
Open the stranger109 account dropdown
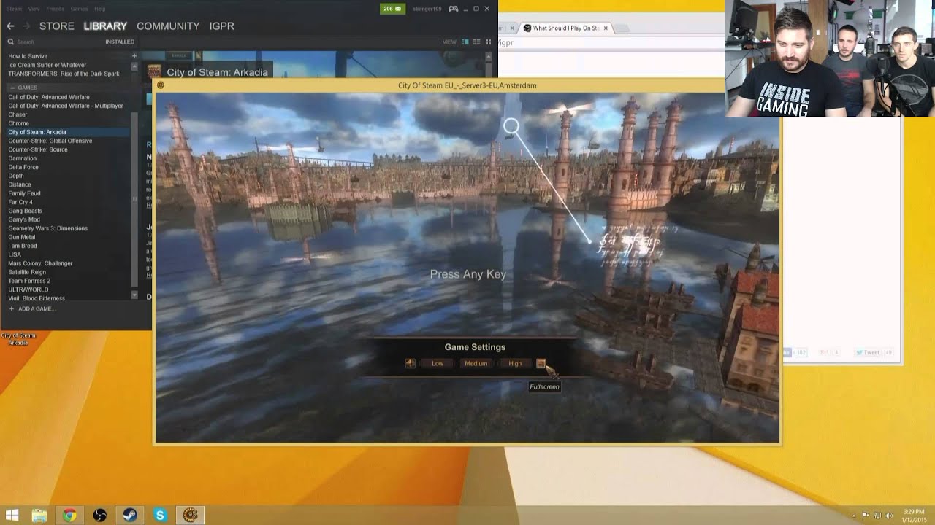point(427,9)
